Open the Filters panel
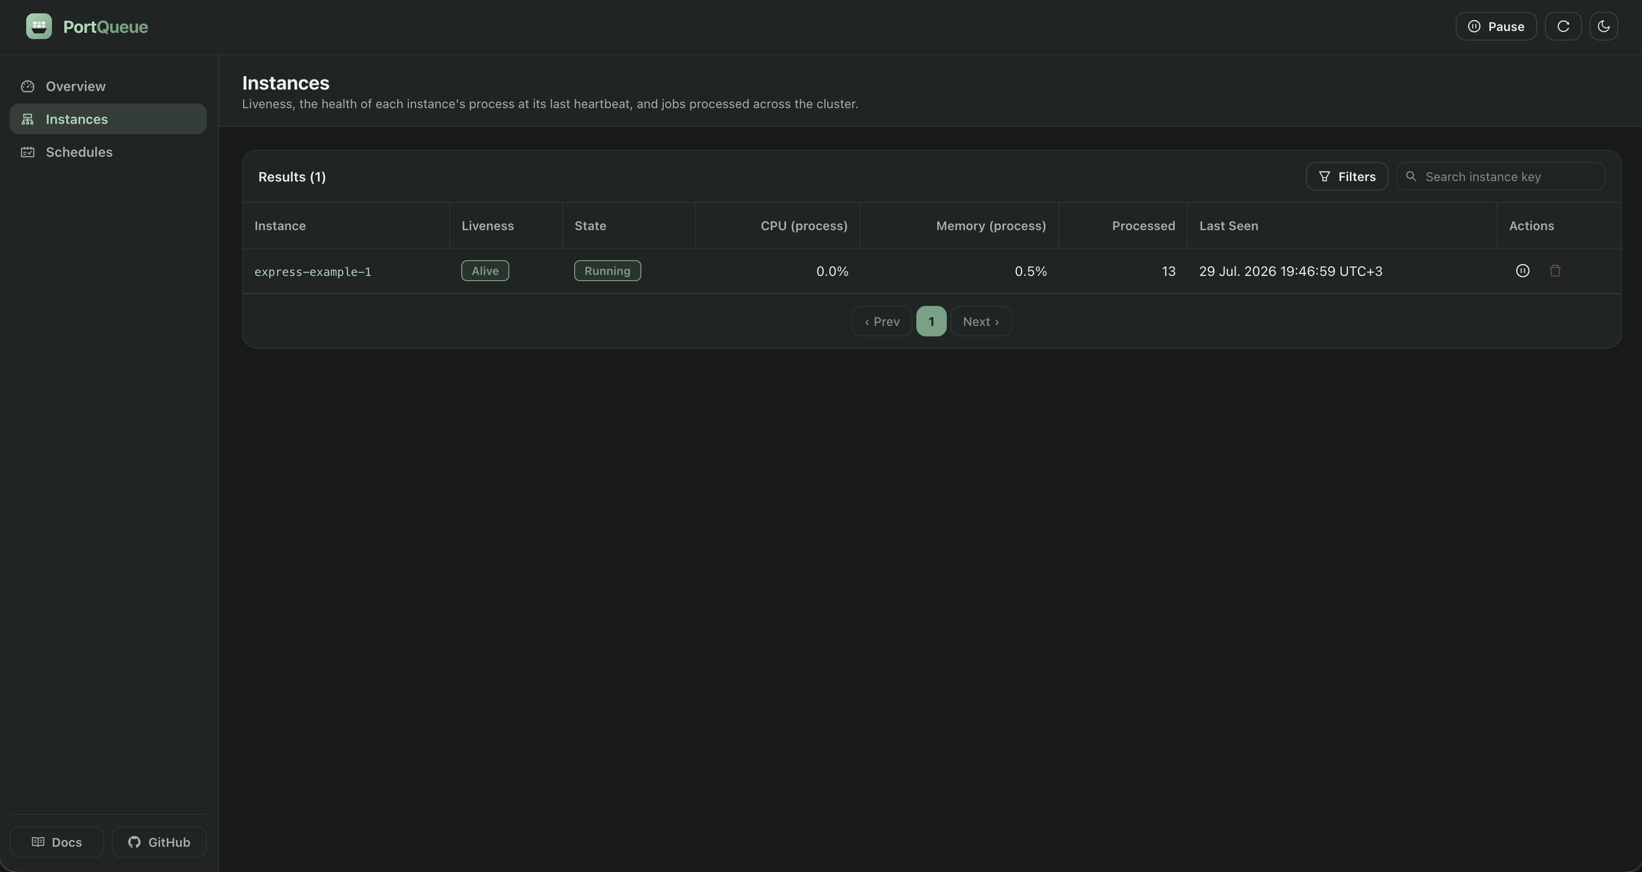1642x872 pixels. [1347, 177]
